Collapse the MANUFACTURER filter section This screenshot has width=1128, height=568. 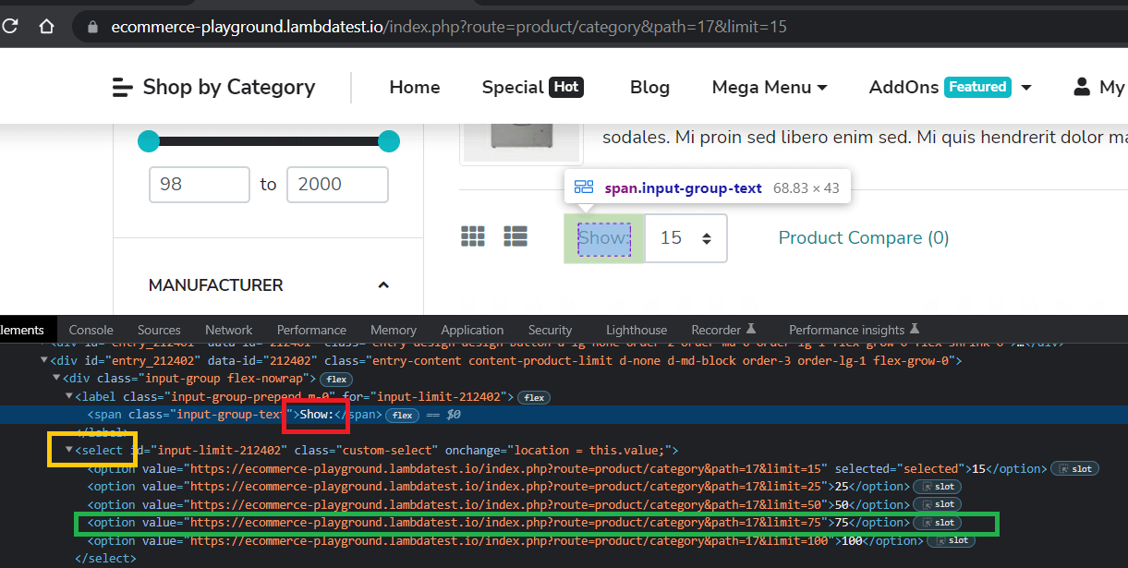[x=383, y=285]
